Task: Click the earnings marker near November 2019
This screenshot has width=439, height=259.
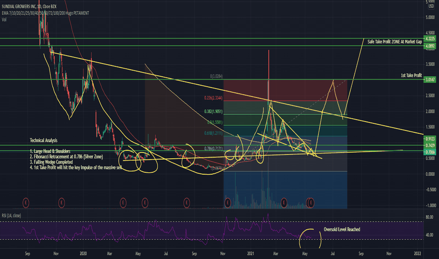Action: pos(61,202)
